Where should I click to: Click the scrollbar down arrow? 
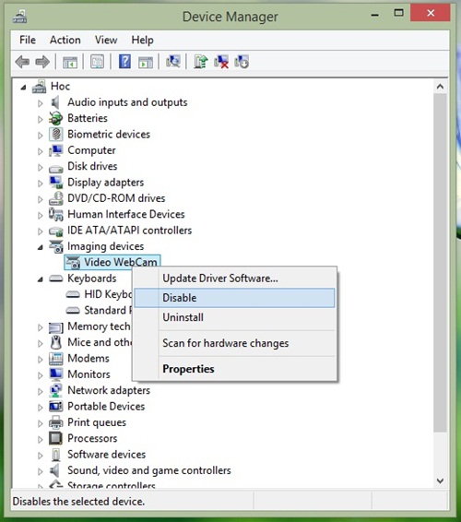pyautogui.click(x=440, y=480)
